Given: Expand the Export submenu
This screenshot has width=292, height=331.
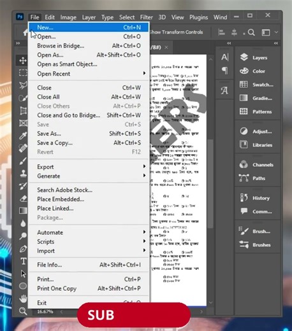Looking at the screenshot, I should [89, 167].
